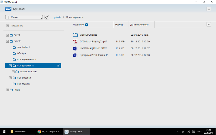216x135 pixels.
Task: Collapse the private folder tree node
Action: (x=8, y=41)
